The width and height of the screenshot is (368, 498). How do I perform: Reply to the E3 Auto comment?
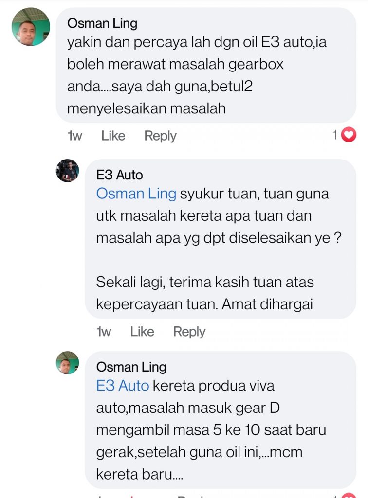[189, 332]
